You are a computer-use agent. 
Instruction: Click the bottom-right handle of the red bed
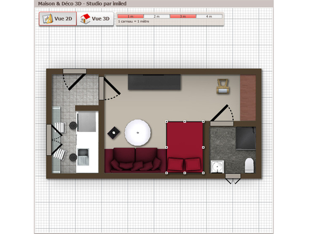coord(203,173)
